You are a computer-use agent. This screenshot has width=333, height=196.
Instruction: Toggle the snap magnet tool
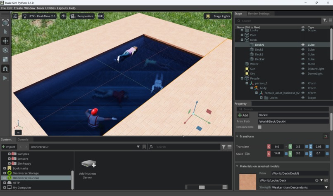[5, 69]
